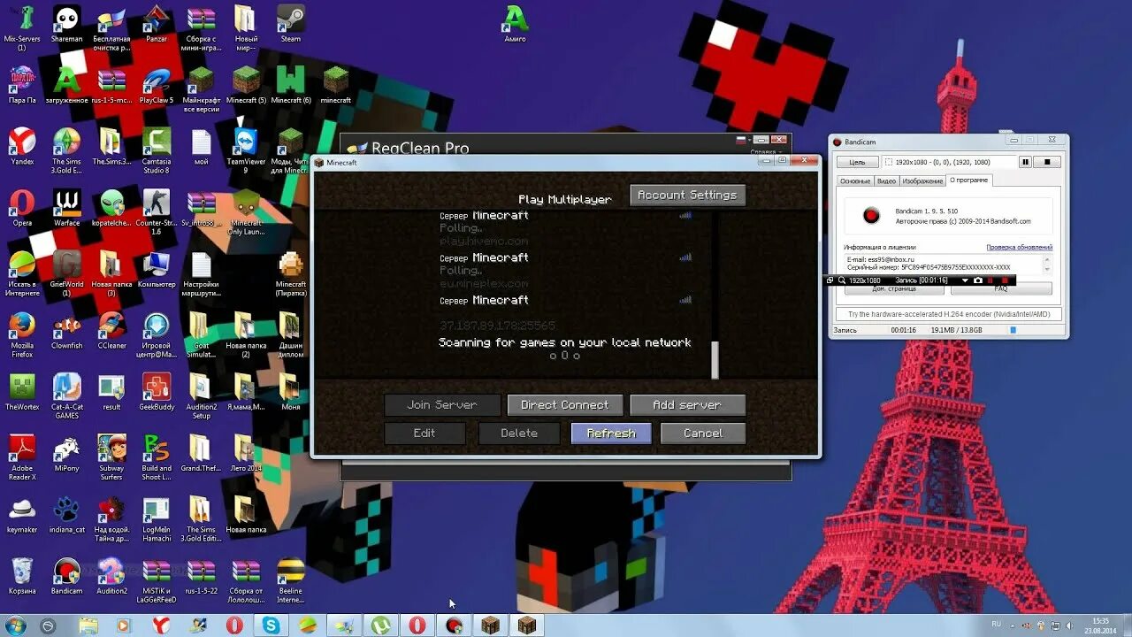Click the Refresh button in Minecraft
1132x637 pixels.
(x=611, y=434)
